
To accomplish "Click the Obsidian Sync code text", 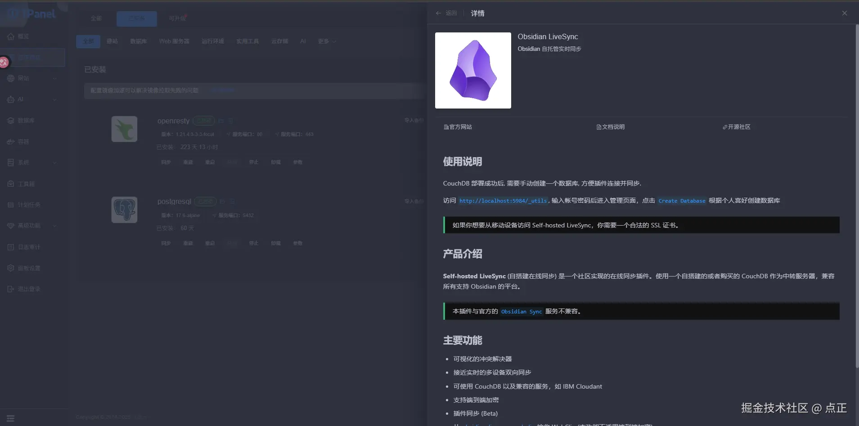I will (522, 312).
